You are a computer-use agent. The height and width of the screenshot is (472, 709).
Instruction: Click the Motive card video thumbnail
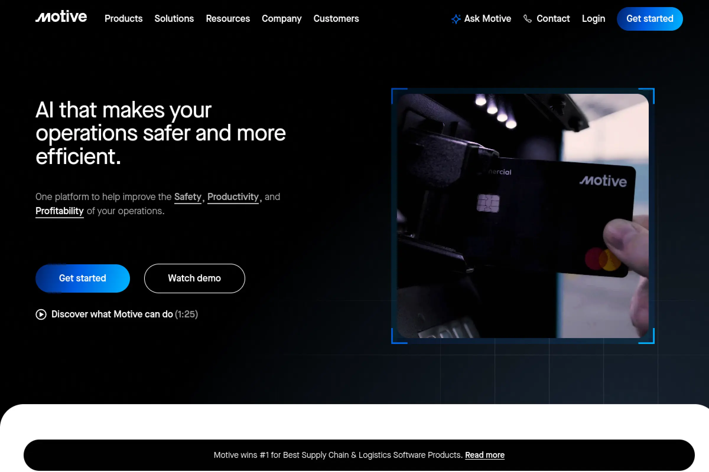click(x=522, y=216)
